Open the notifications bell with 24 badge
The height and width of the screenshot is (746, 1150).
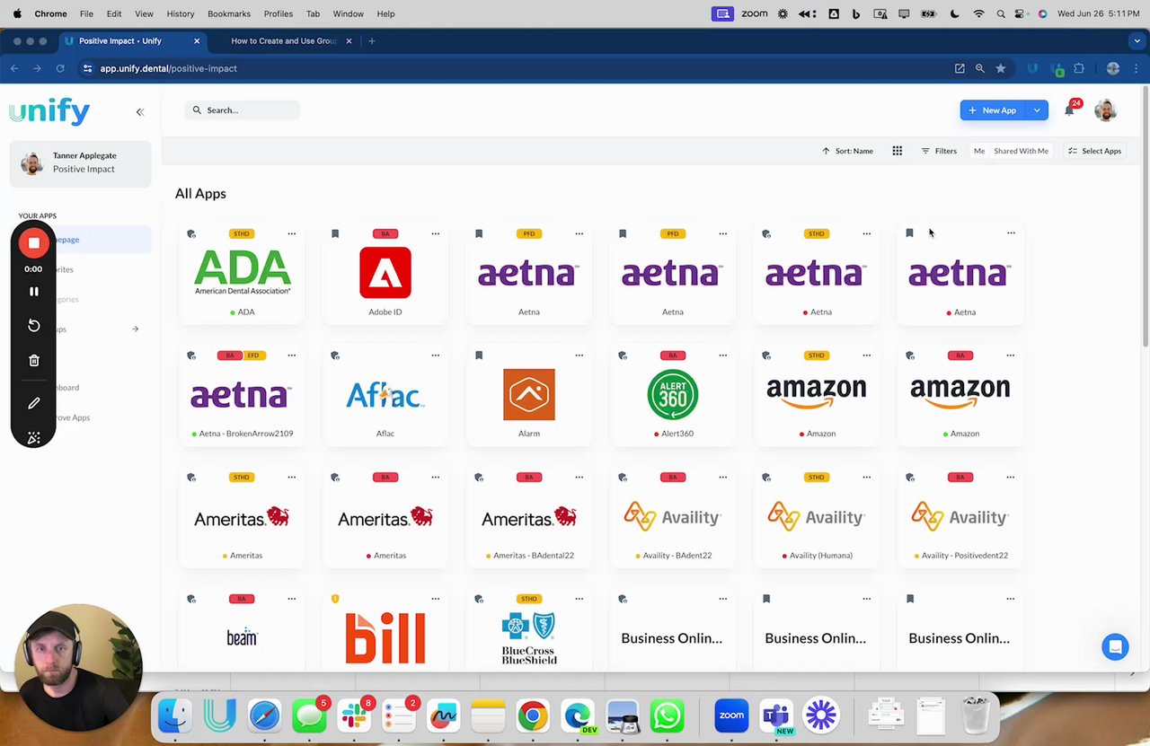1070,110
